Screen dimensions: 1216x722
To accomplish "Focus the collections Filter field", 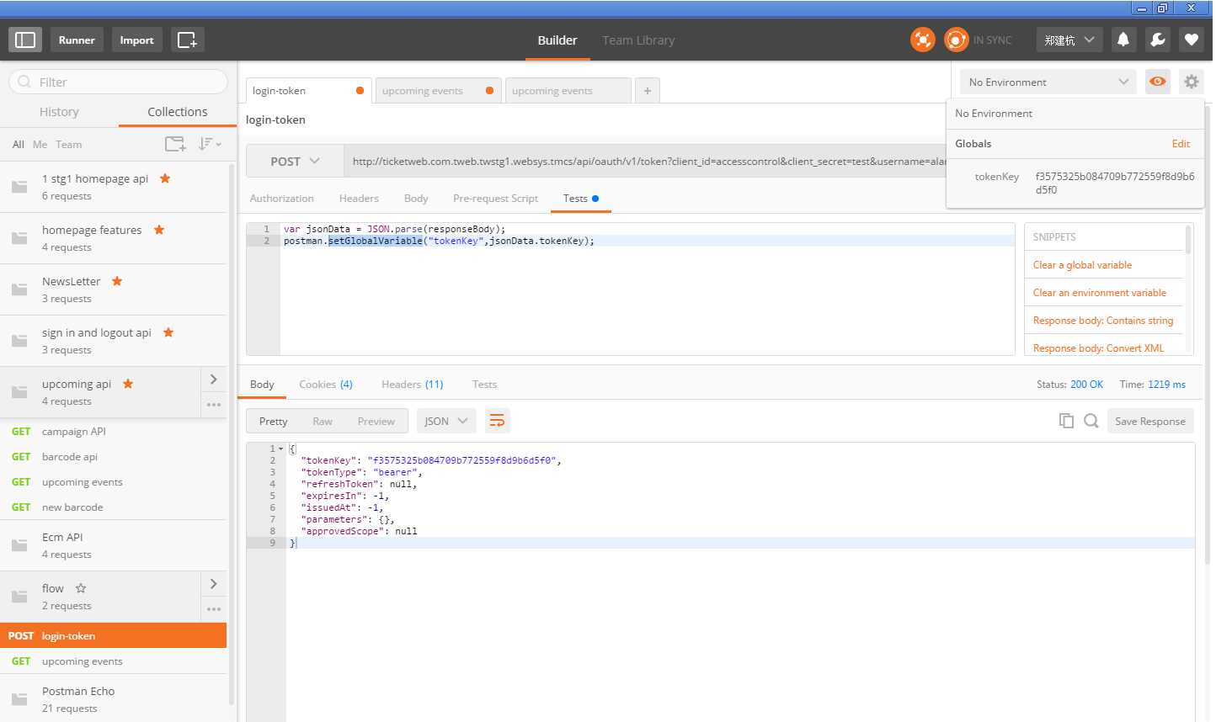I will (118, 82).
